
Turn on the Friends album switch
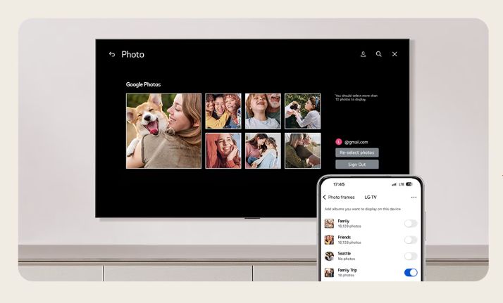click(x=410, y=240)
